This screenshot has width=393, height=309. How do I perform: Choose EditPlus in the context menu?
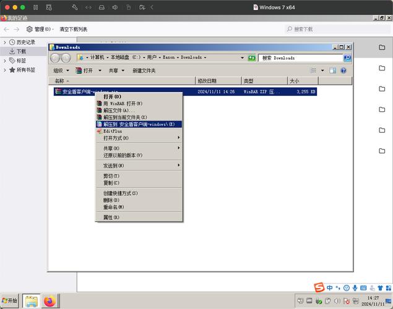(x=139, y=131)
